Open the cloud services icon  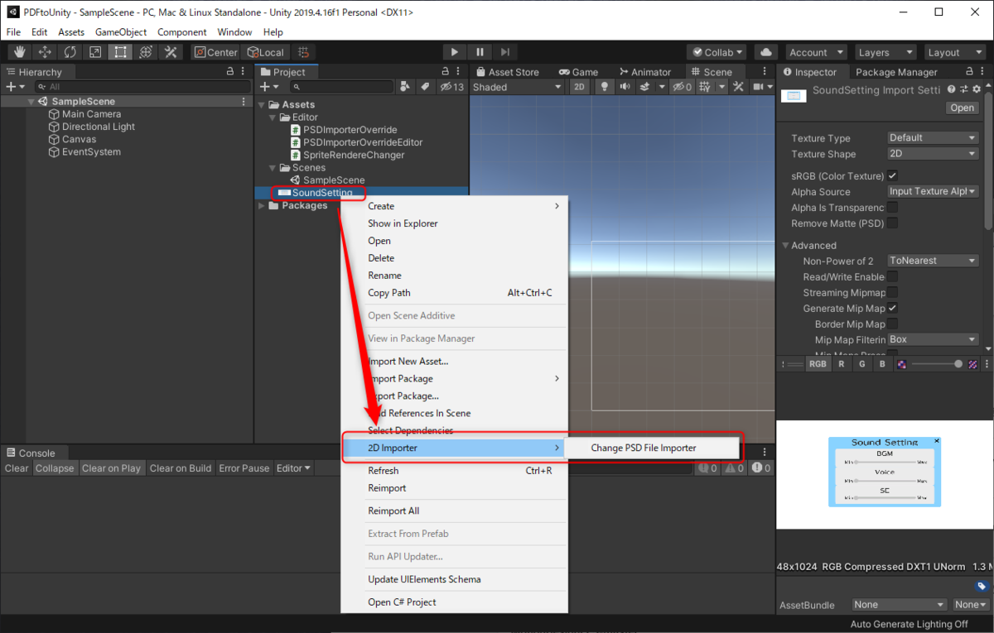click(x=766, y=52)
